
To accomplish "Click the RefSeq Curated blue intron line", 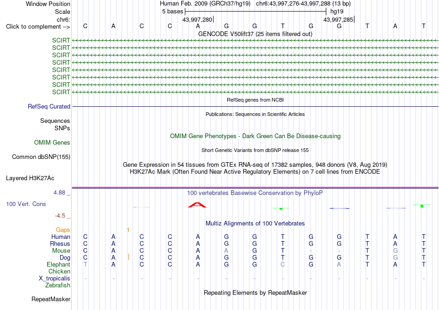I will coord(256,106).
